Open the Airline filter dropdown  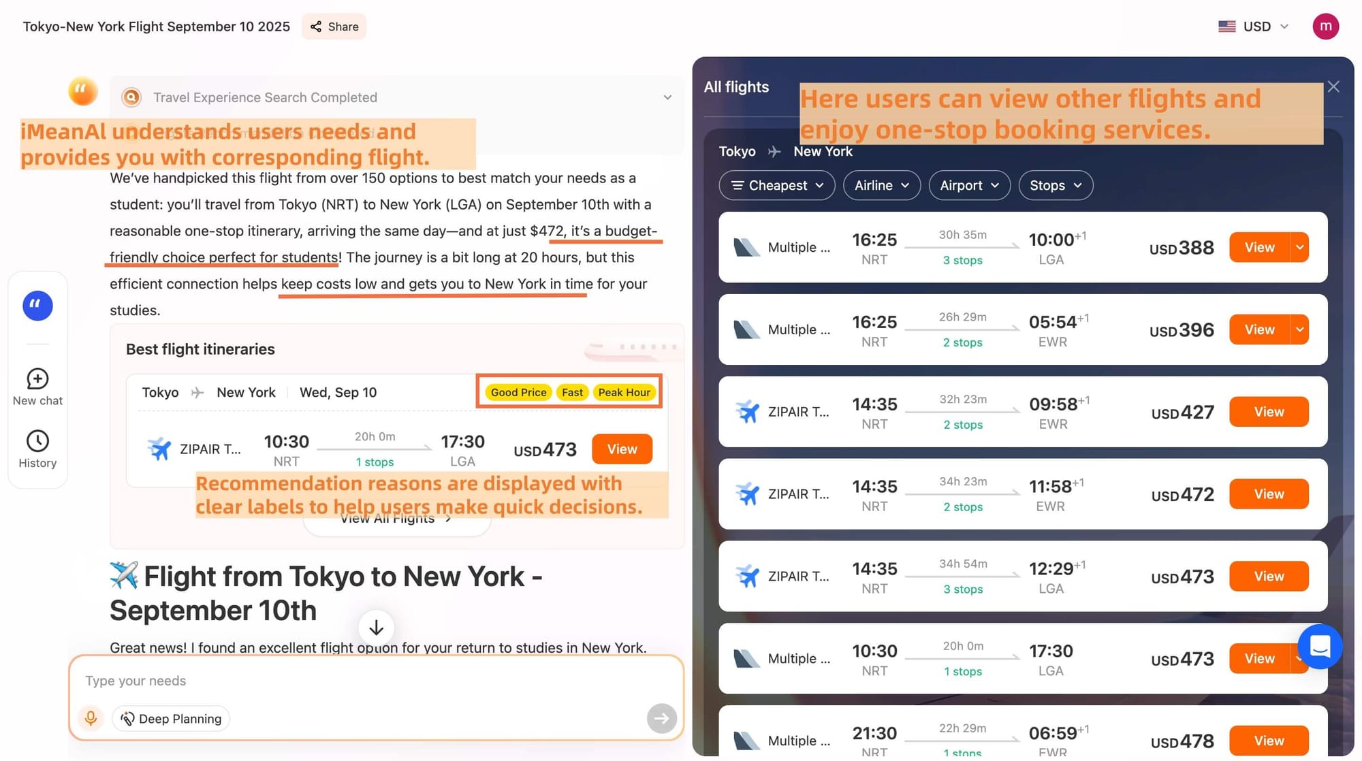point(881,185)
